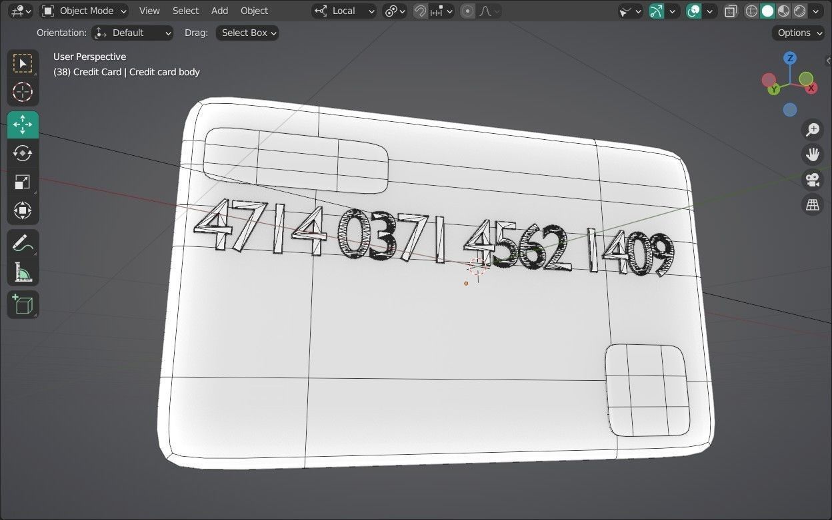Switch to material preview shading
832x520 pixels.
click(784, 11)
